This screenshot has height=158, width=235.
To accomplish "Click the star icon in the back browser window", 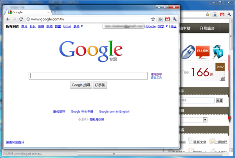I will [x=208, y=14].
